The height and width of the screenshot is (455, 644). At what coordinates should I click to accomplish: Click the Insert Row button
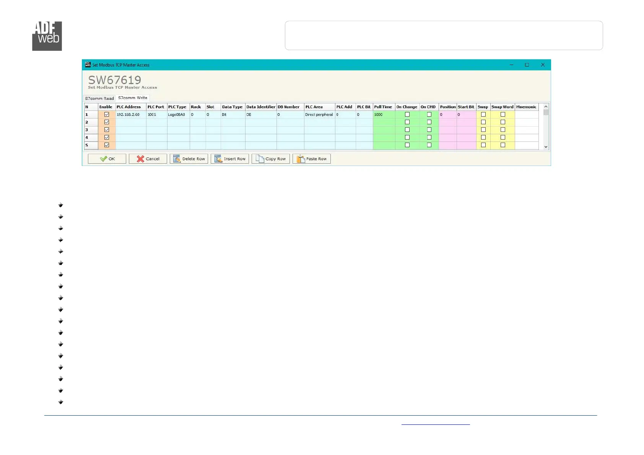tap(230, 159)
